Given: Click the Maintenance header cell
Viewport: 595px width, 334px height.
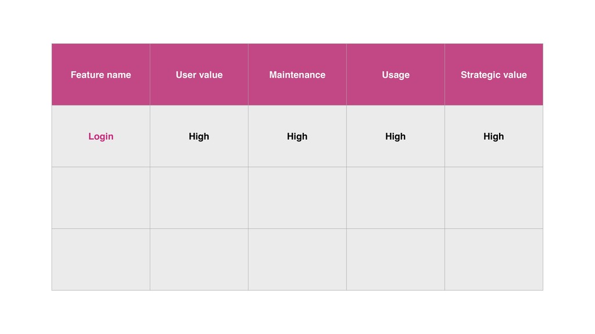Looking at the screenshot, I should (297, 75).
